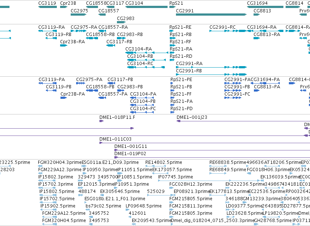
Task: Open EST LP09648.5prime
Action: [x=144, y=206]
